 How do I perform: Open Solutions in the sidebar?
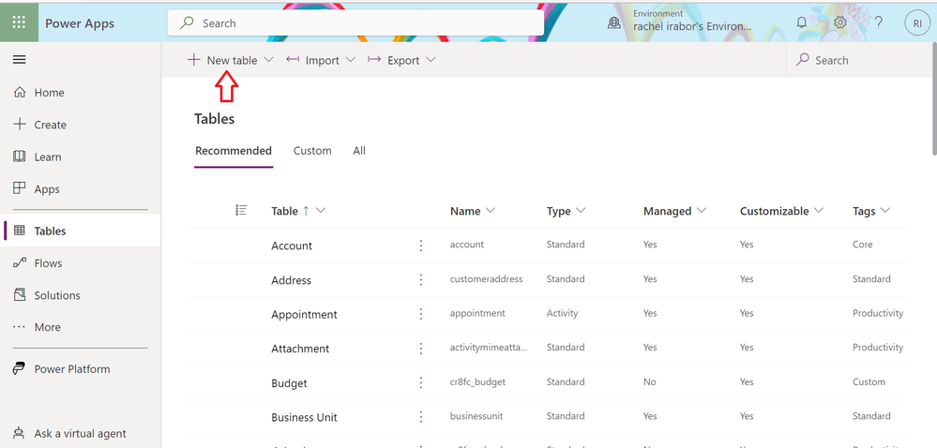80,295
